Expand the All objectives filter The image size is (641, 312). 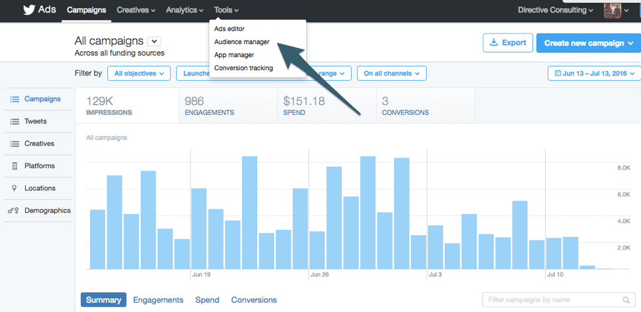click(x=139, y=74)
